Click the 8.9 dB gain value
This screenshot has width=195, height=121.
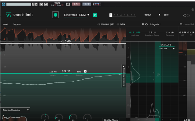pyautogui.click(x=66, y=71)
